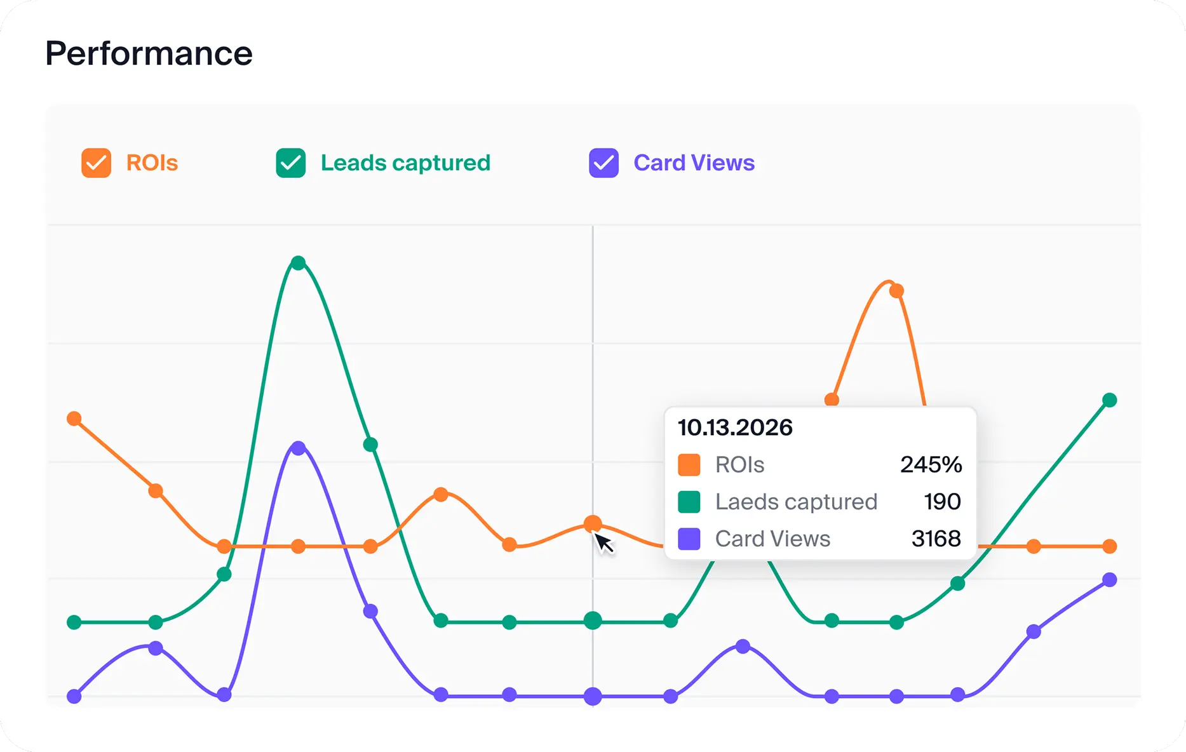Click the Performance chart title
1186x752 pixels.
point(149,53)
